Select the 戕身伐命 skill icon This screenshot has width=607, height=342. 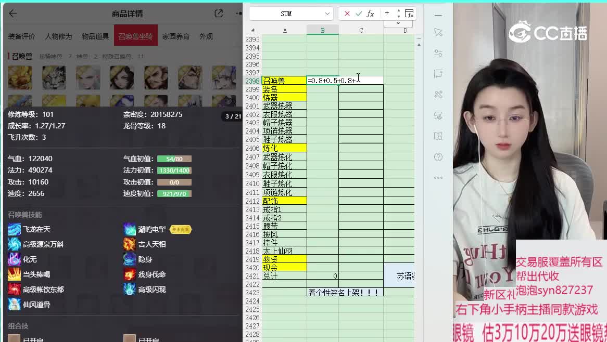[130, 274]
